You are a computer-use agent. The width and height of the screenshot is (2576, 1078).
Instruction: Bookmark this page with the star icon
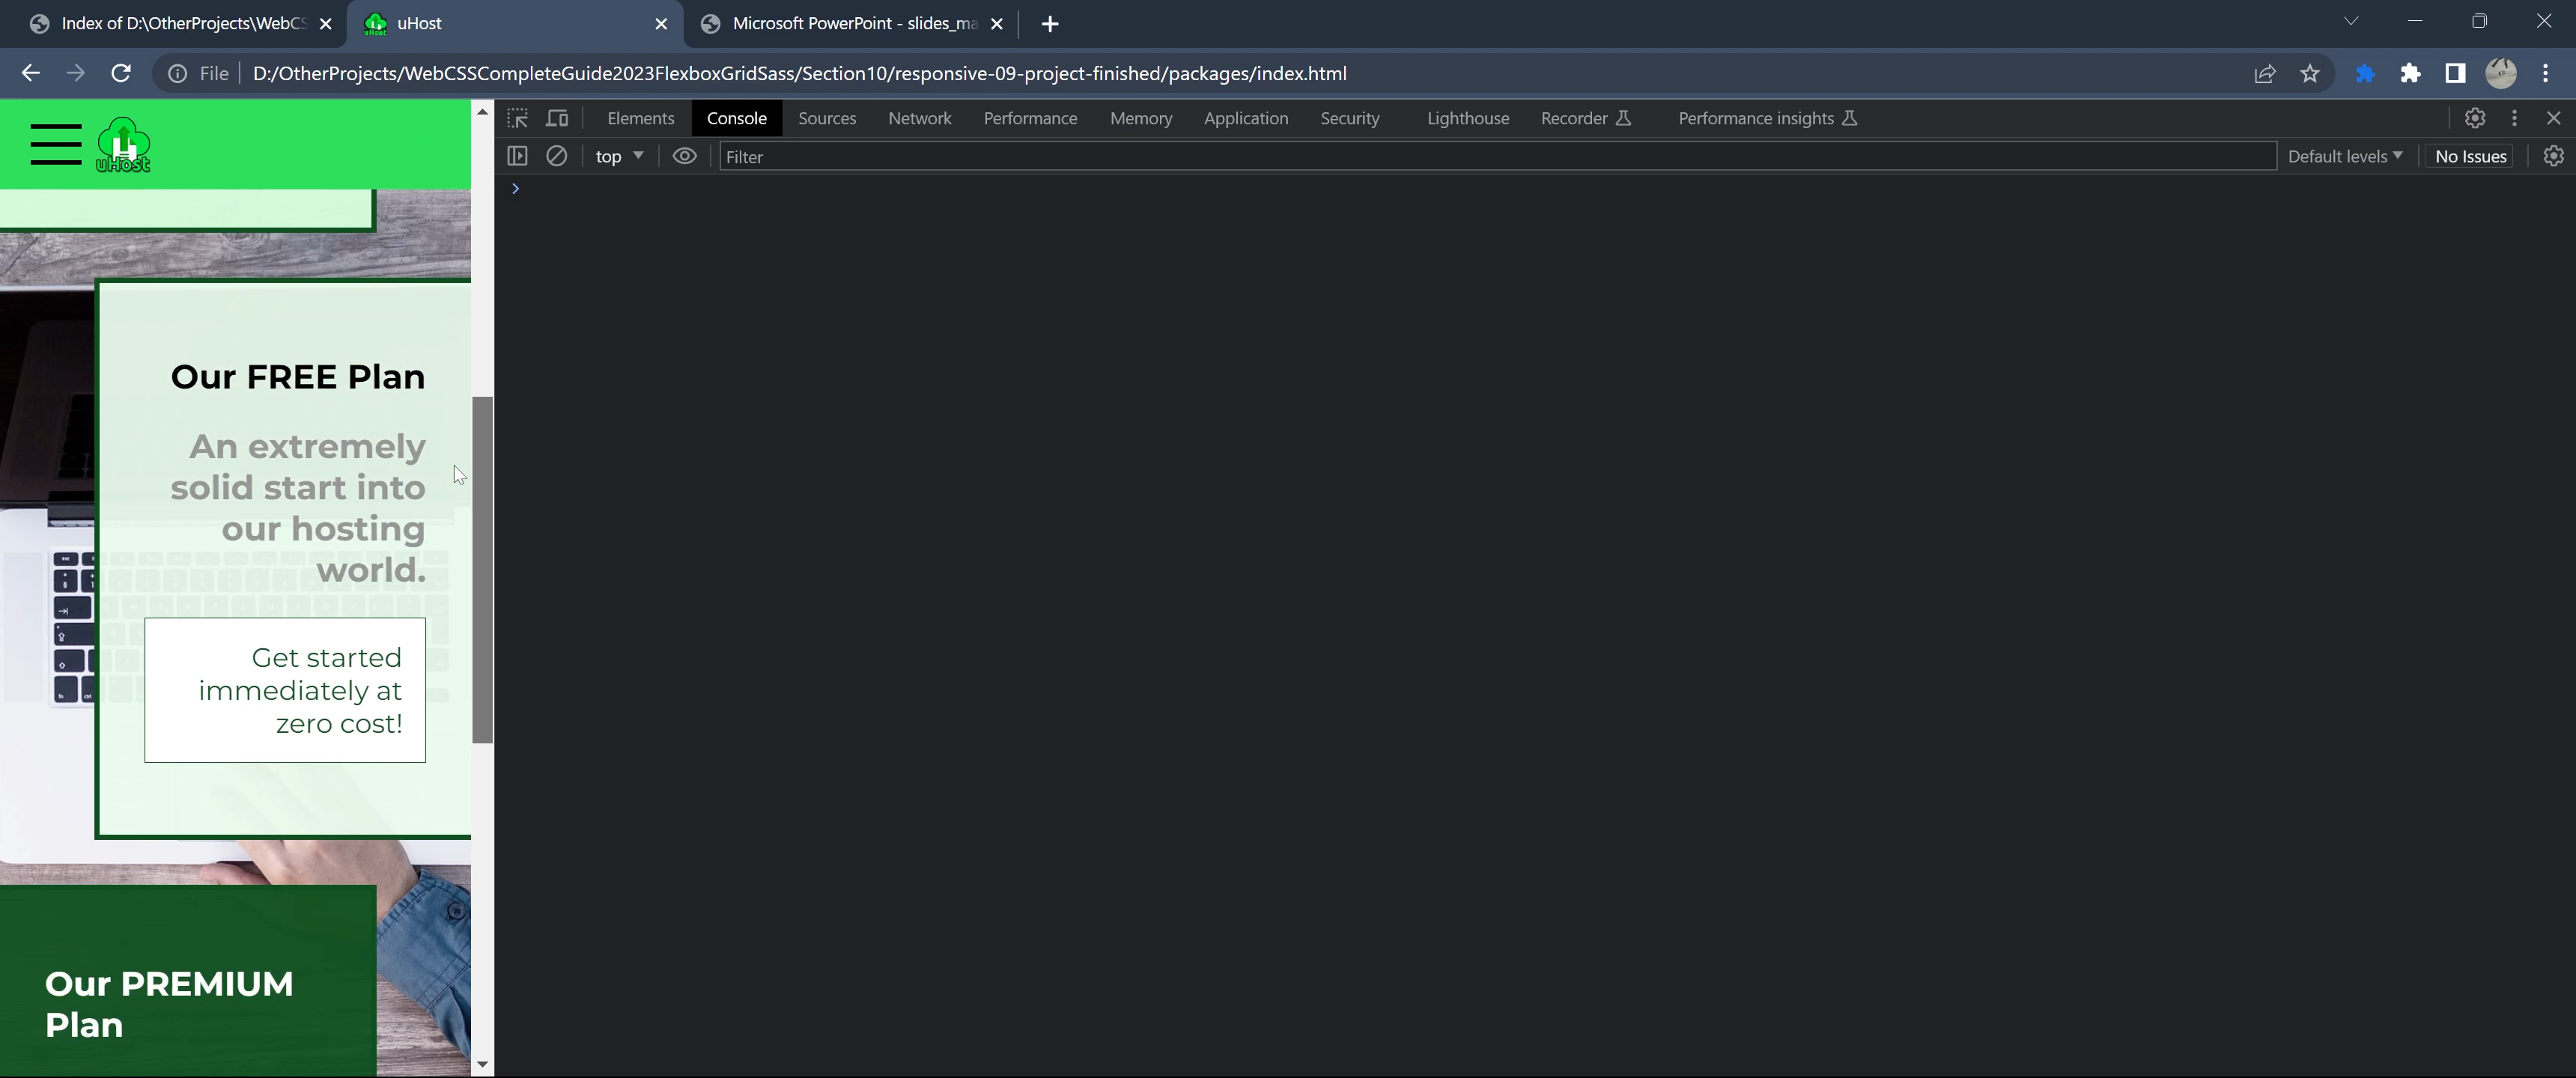click(2309, 73)
